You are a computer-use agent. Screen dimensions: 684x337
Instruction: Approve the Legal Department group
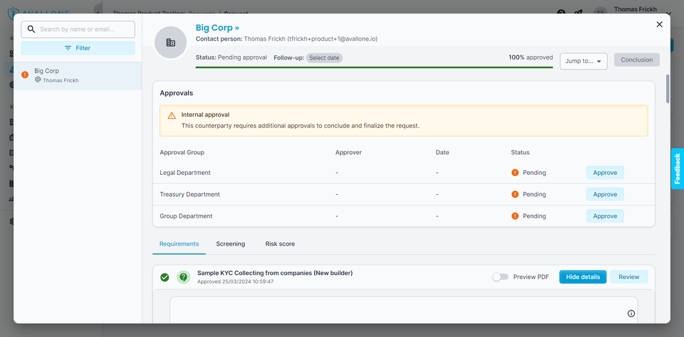[x=605, y=173]
